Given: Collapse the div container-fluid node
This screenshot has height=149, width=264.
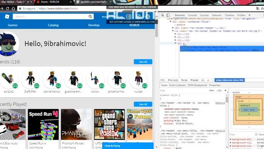Looking at the screenshot, I should 170,22.
